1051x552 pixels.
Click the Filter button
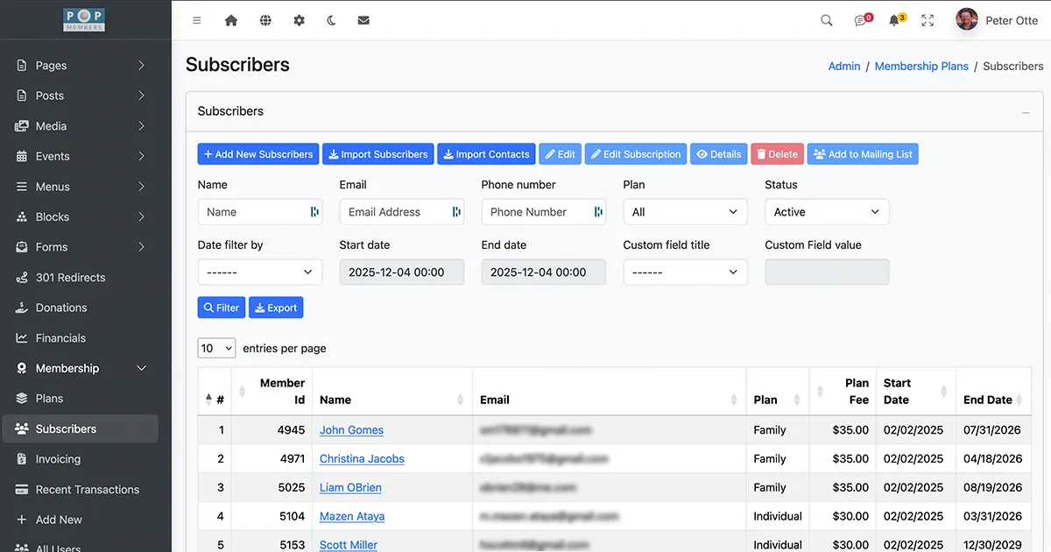[222, 308]
